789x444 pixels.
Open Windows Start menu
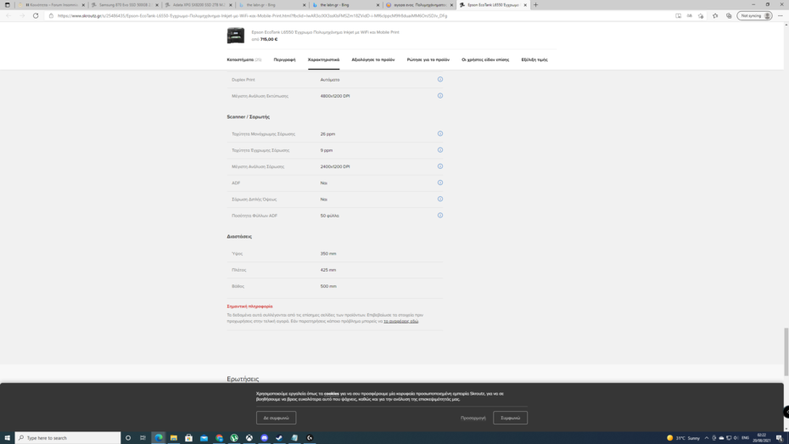(7, 438)
